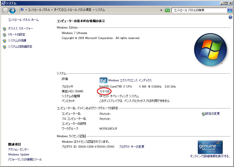Click 設定の変更 link
The width and height of the screenshot is (234, 167).
[212, 114]
